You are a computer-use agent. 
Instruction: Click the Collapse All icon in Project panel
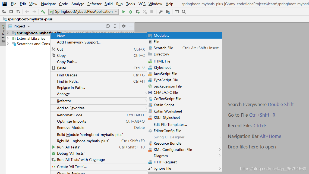click(x=115, y=26)
